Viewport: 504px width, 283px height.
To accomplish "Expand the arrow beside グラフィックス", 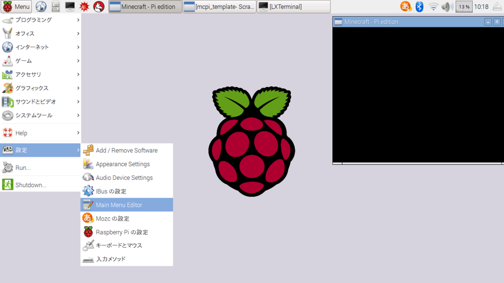I will [78, 88].
